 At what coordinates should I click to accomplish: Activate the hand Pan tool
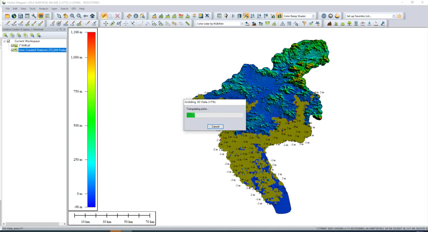[x=66, y=16]
